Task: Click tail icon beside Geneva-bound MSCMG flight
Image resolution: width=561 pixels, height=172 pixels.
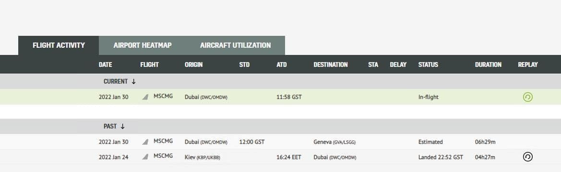Action: 145,142
